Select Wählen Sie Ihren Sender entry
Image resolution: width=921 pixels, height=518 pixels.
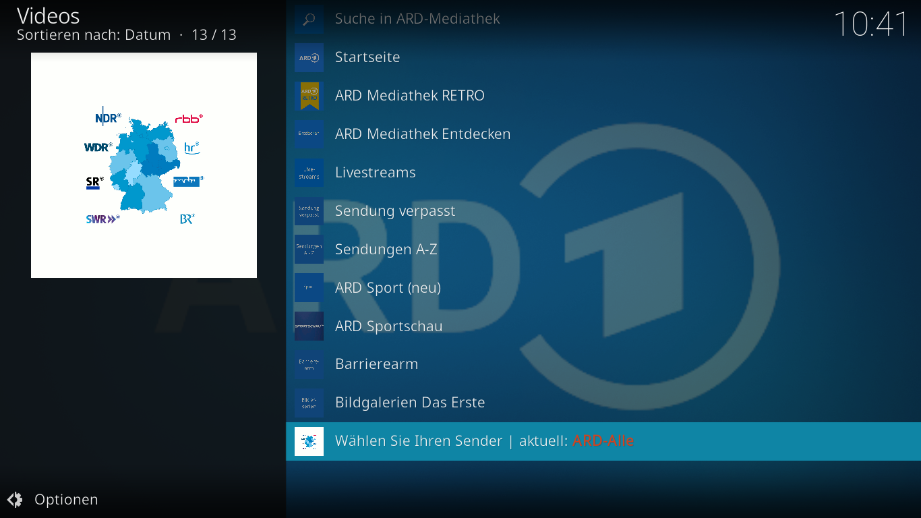[603, 441]
